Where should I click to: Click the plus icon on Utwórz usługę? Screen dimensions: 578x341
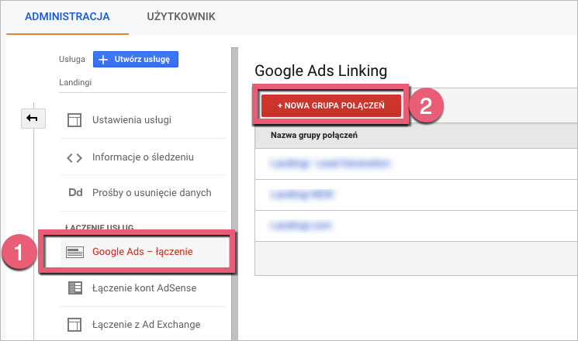pyautogui.click(x=103, y=59)
